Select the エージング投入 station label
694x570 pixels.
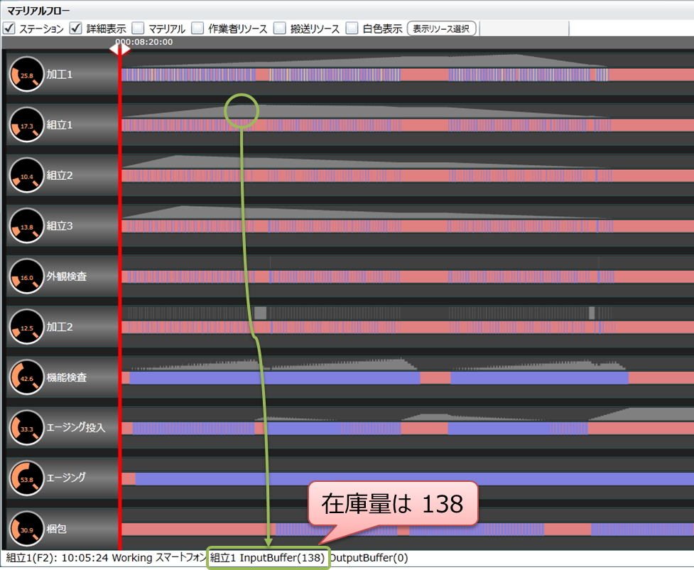(76, 427)
